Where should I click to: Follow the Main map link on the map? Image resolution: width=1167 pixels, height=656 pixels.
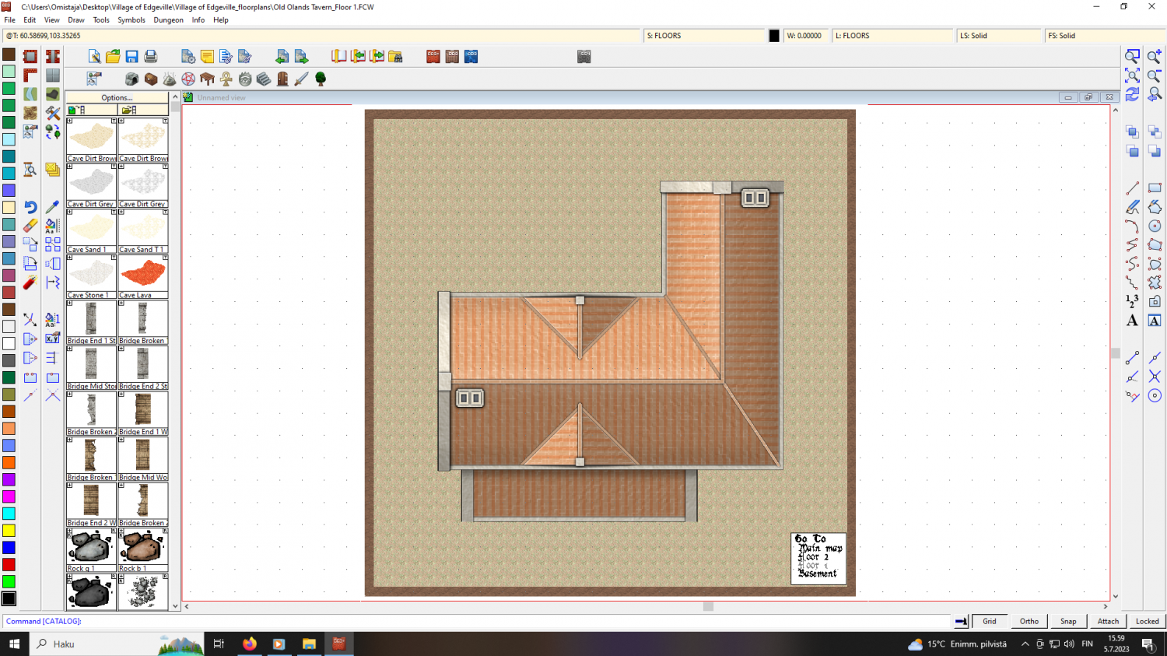[x=821, y=548]
